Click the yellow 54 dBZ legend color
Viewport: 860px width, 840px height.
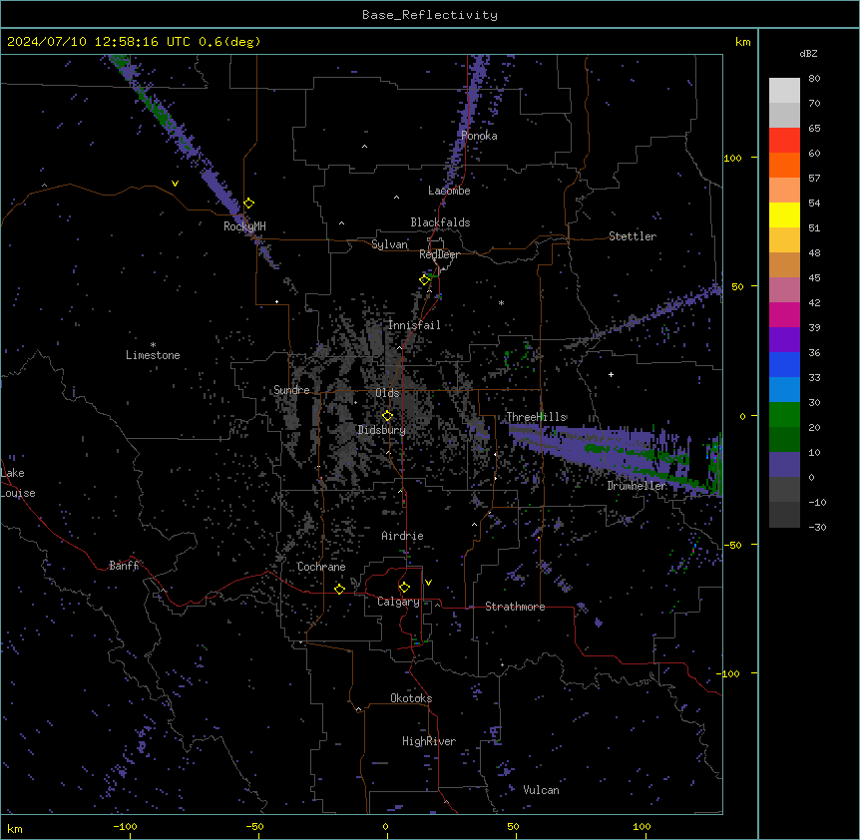tap(784, 214)
